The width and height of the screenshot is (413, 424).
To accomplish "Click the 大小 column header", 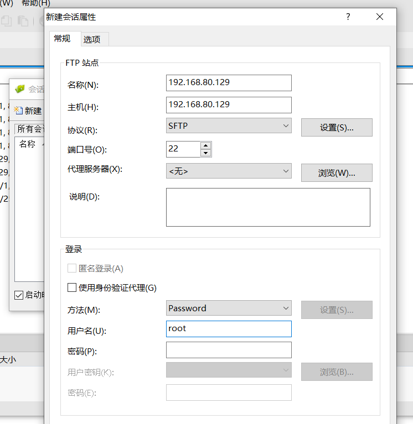I will click(x=8, y=360).
